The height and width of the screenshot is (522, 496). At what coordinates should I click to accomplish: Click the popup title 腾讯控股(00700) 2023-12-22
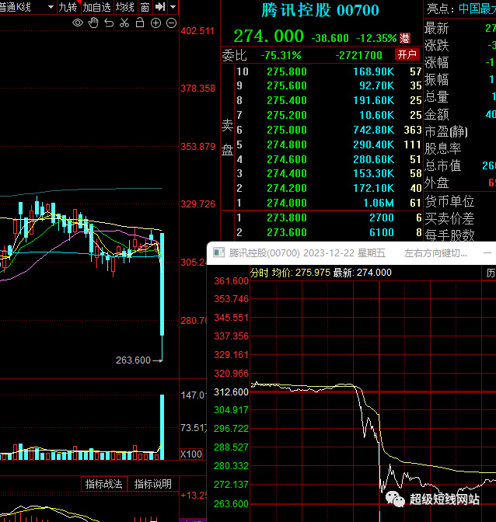307,253
